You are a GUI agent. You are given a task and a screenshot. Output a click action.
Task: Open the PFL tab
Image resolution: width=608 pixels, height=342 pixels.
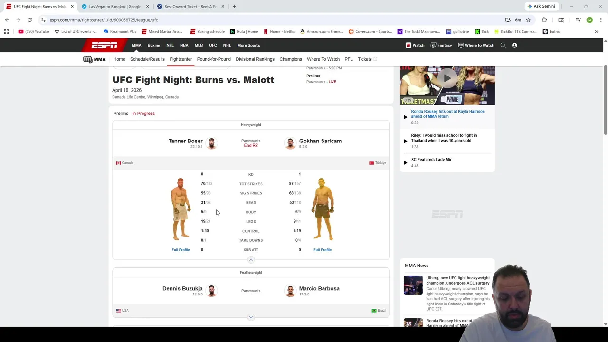click(x=349, y=59)
